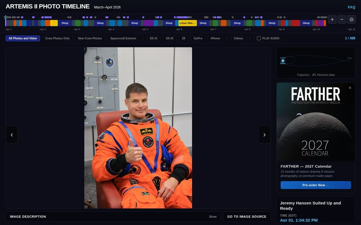Jump to the Lunar Obs timeline block
361x225 pixels.
pyautogui.click(x=188, y=23)
